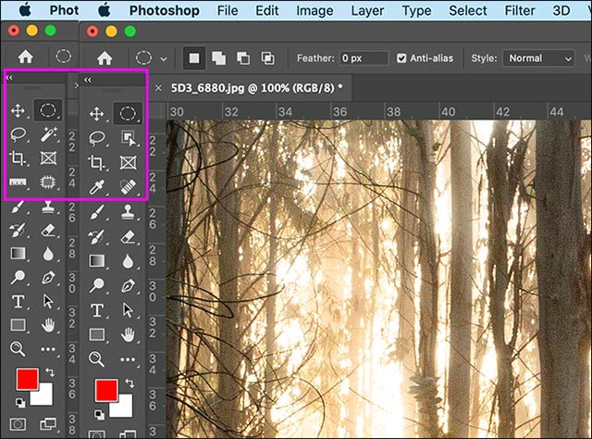Collapse the right toolbar using double arrows
This screenshot has height=439, width=592.
coord(88,80)
